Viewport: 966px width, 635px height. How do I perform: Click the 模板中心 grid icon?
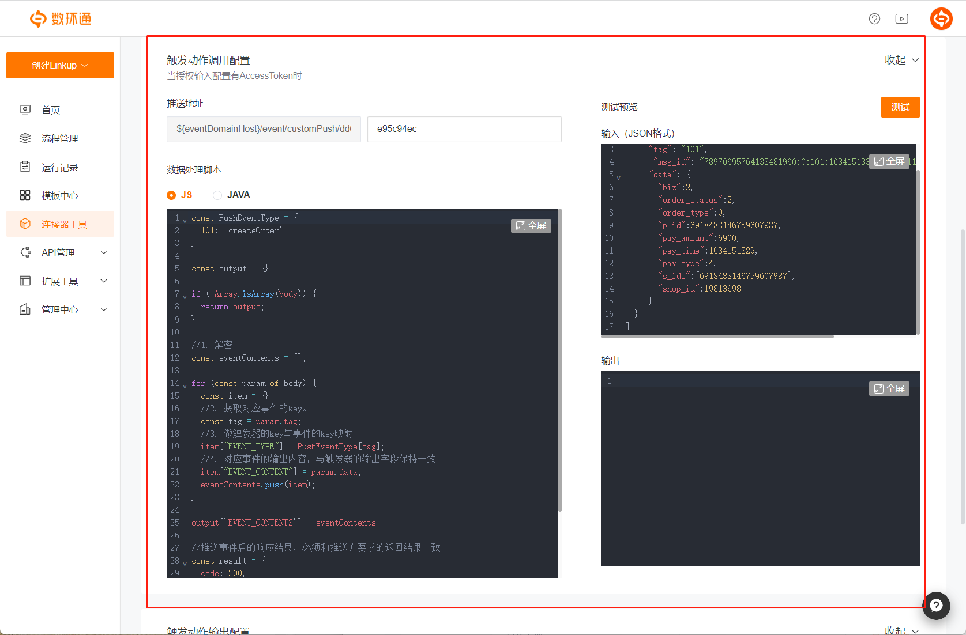[25, 195]
